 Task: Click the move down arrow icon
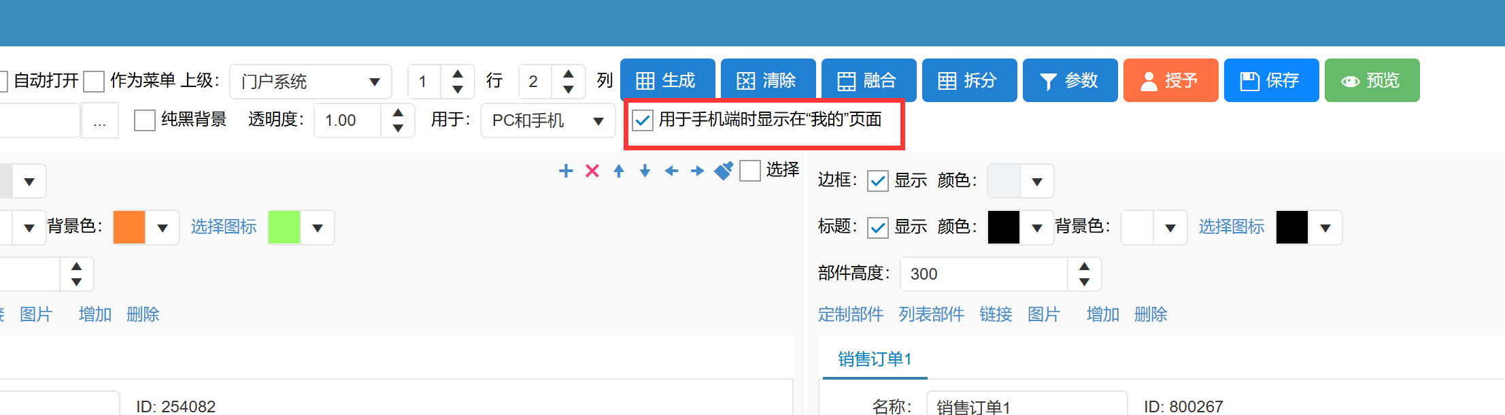pos(645,171)
